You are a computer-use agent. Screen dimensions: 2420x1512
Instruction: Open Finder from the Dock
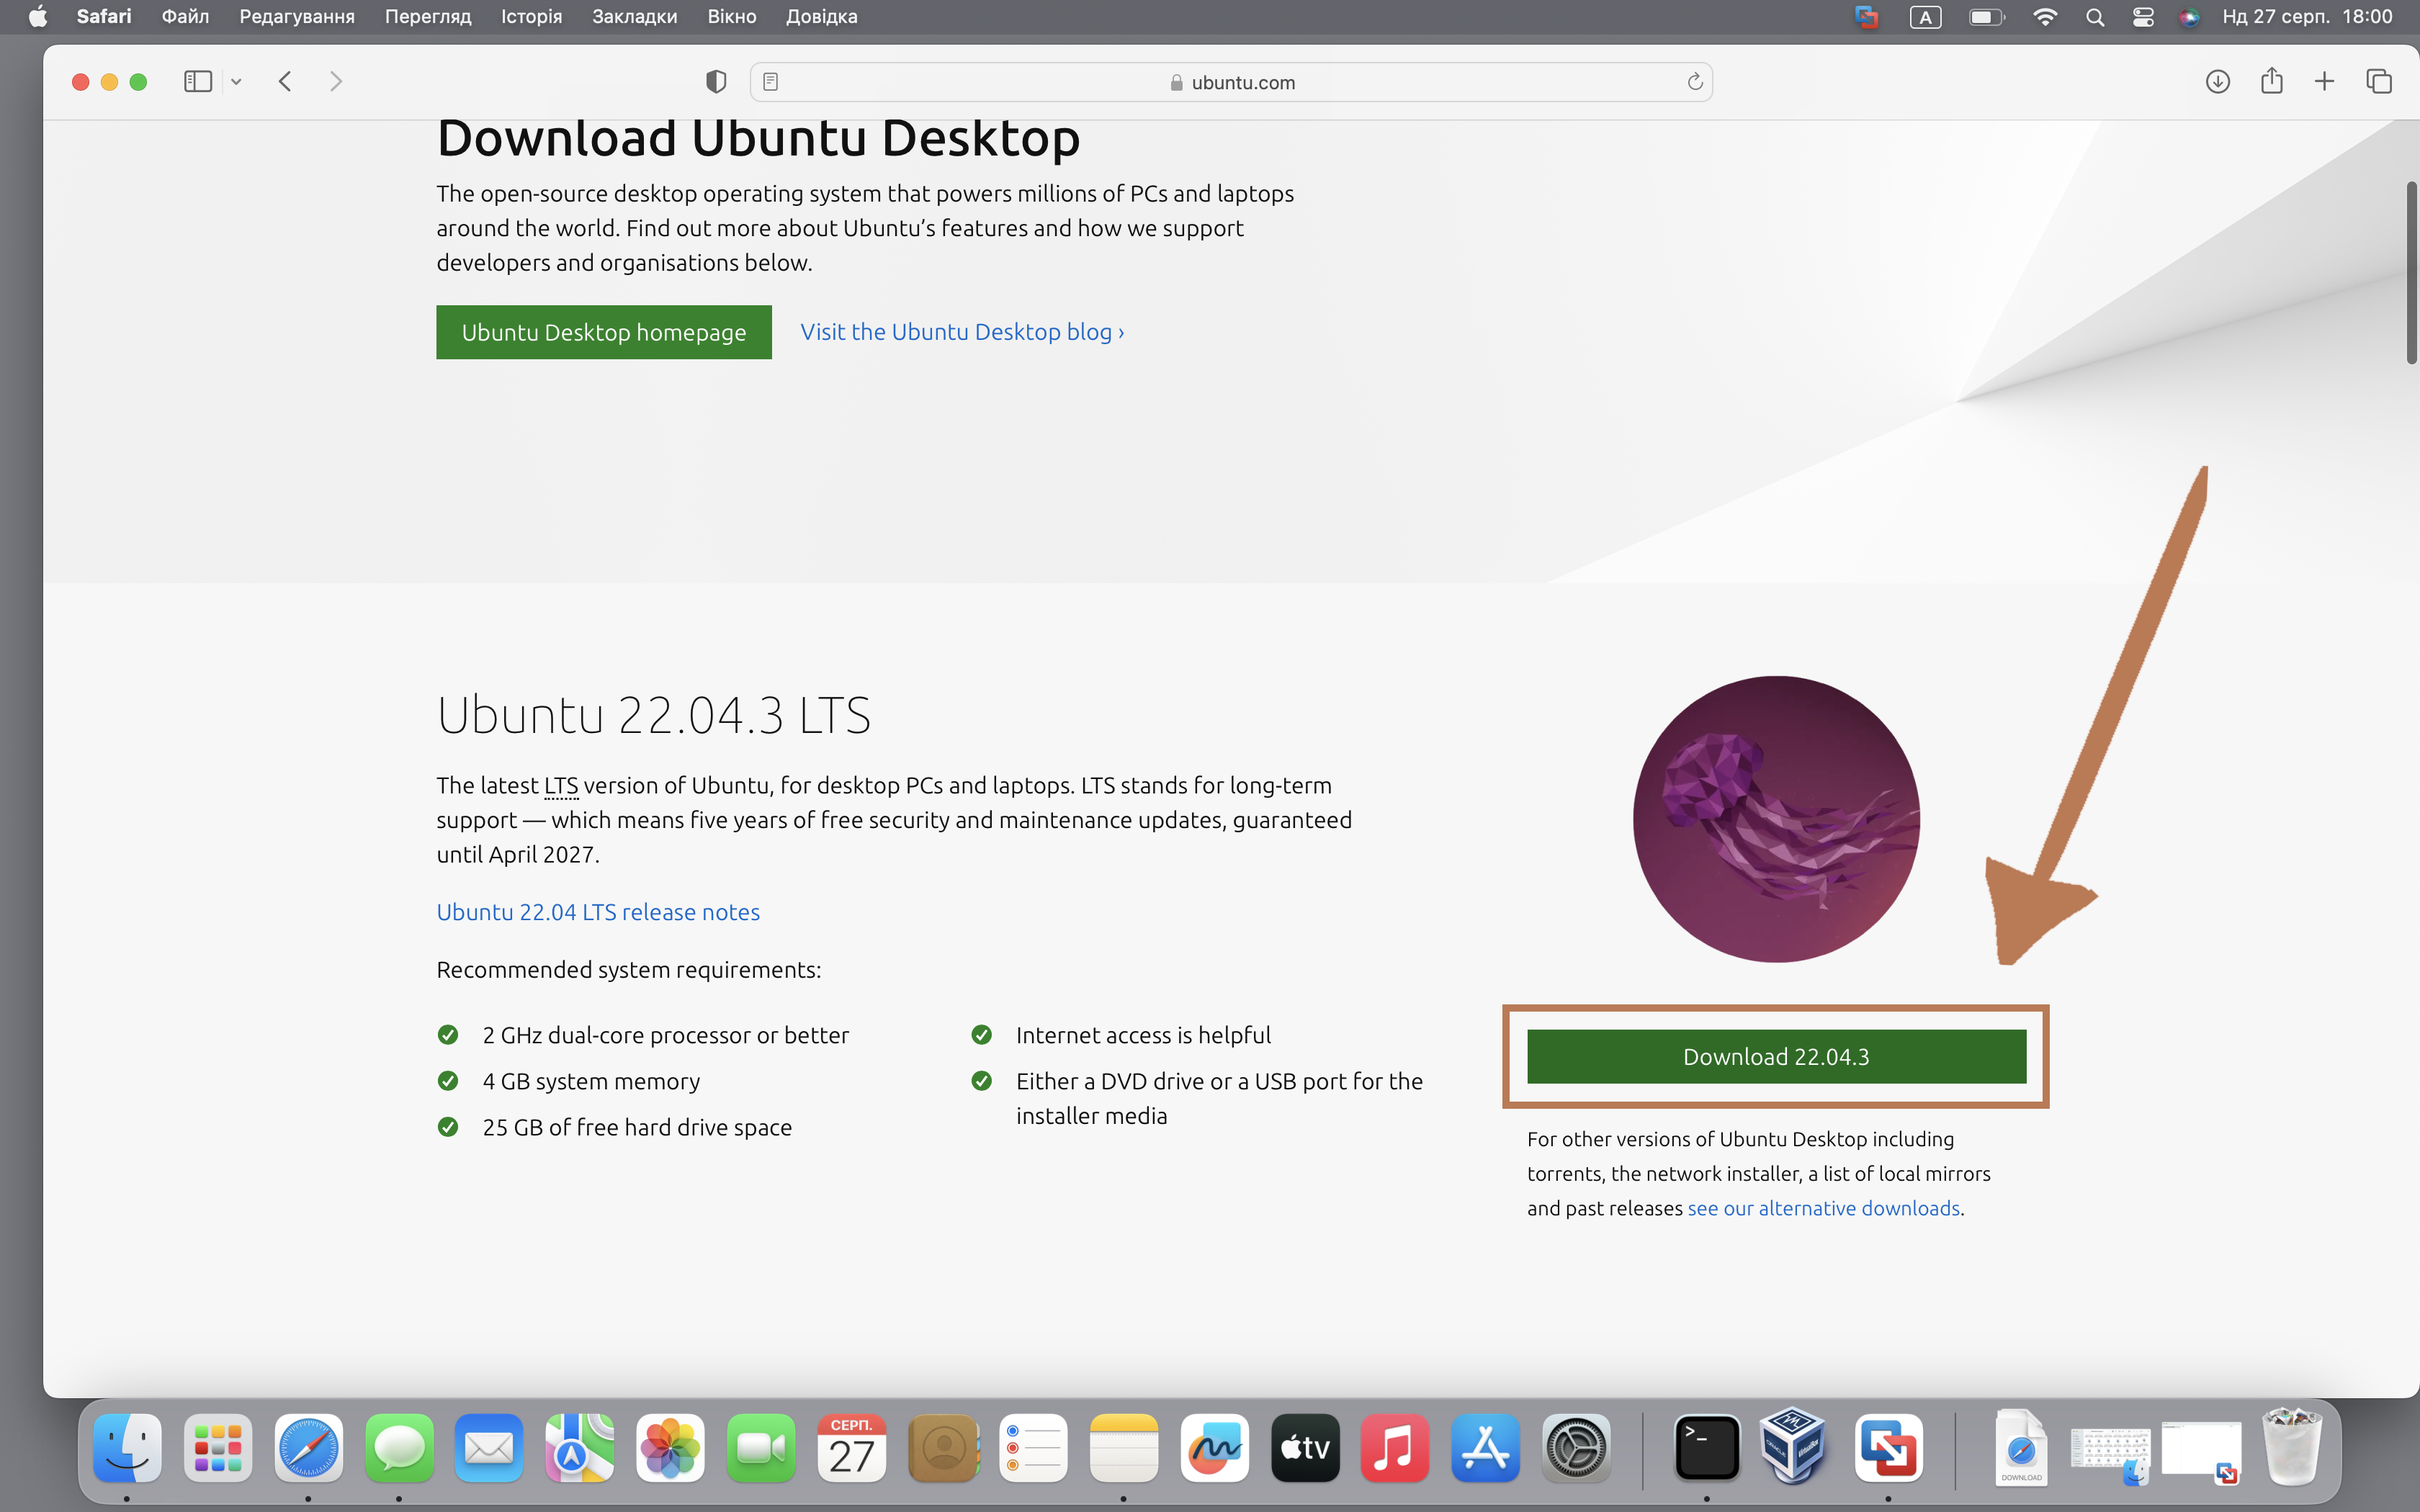point(127,1447)
